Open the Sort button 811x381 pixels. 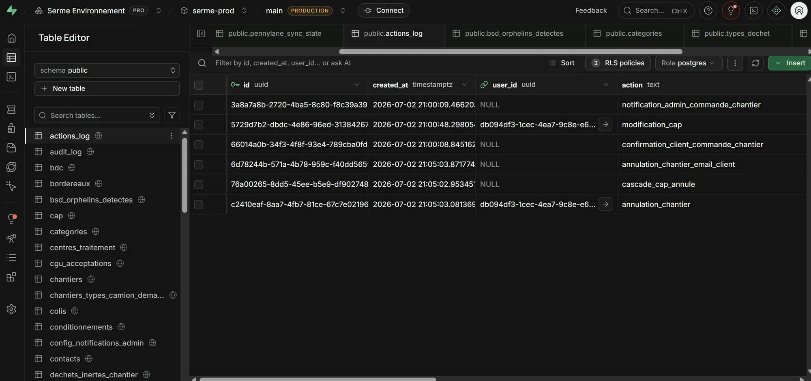(x=562, y=63)
